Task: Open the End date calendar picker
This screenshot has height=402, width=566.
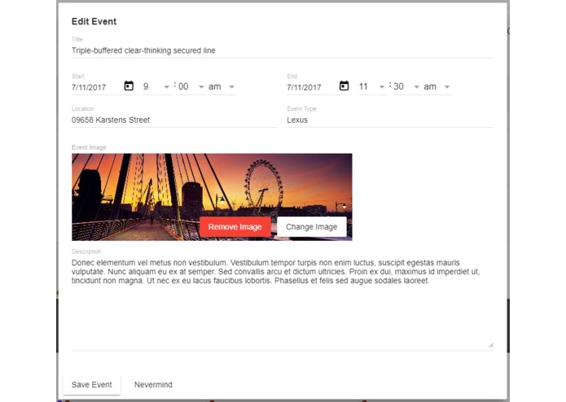Action: [x=344, y=86]
